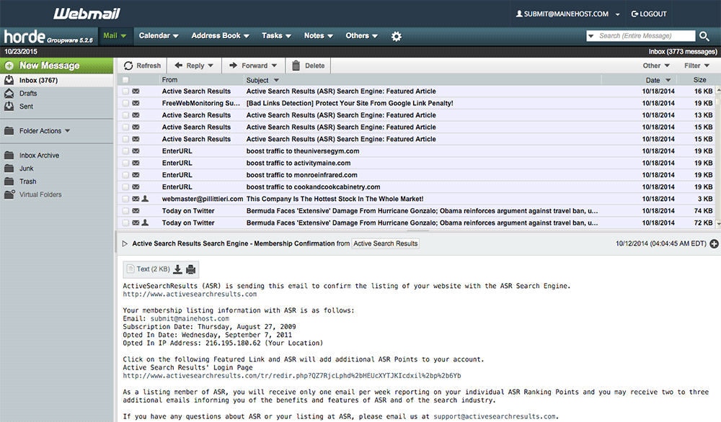Click the New Message button
This screenshot has width=721, height=422.
(x=49, y=66)
